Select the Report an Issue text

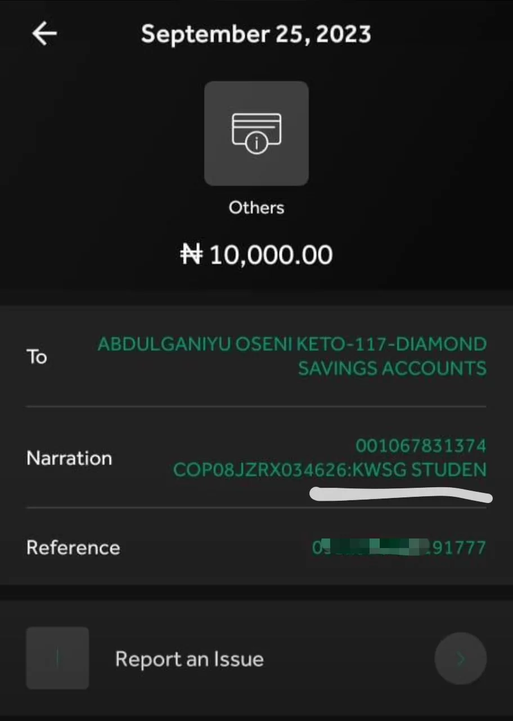[x=189, y=659]
